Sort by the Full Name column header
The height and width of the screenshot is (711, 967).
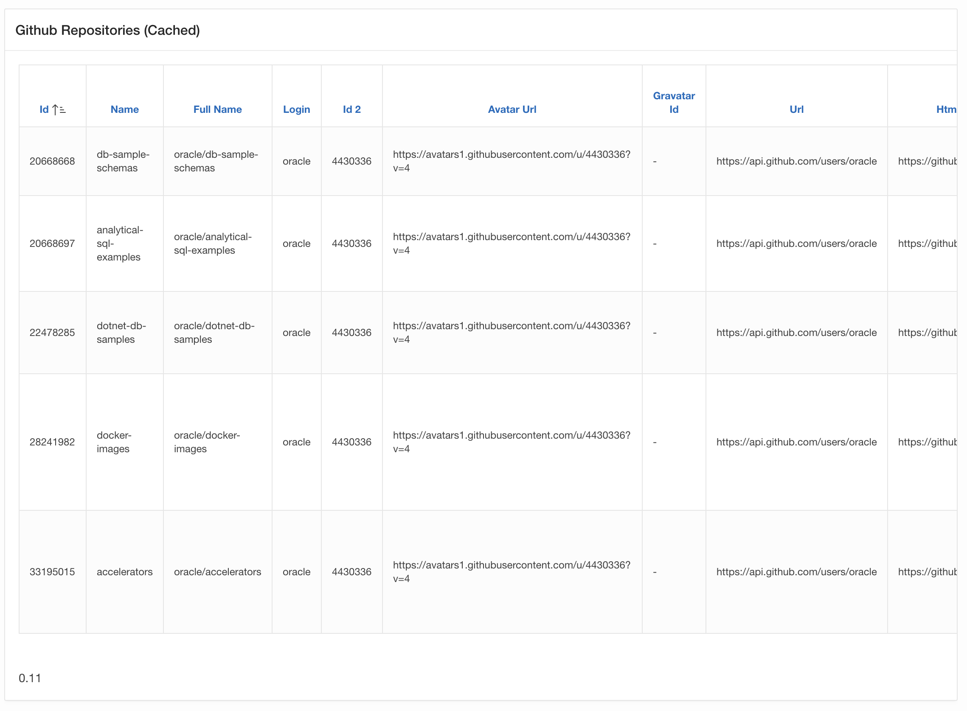point(217,109)
